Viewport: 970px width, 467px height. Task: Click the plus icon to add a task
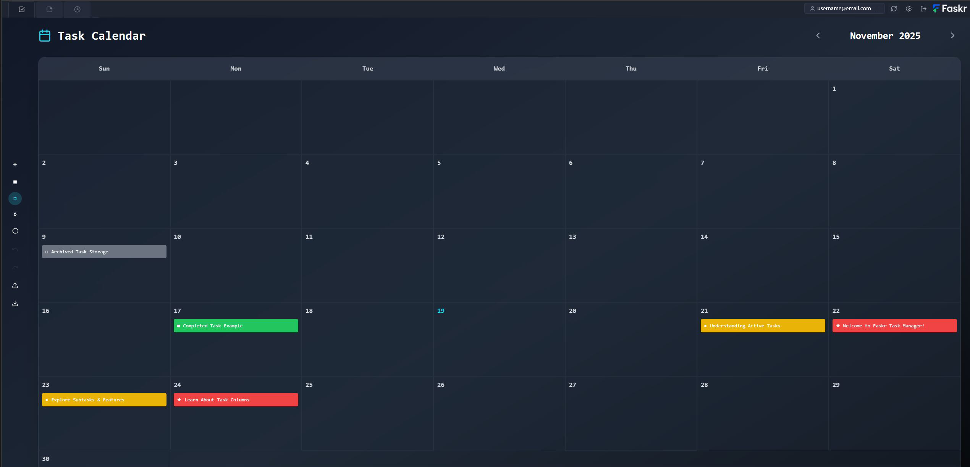click(x=15, y=164)
